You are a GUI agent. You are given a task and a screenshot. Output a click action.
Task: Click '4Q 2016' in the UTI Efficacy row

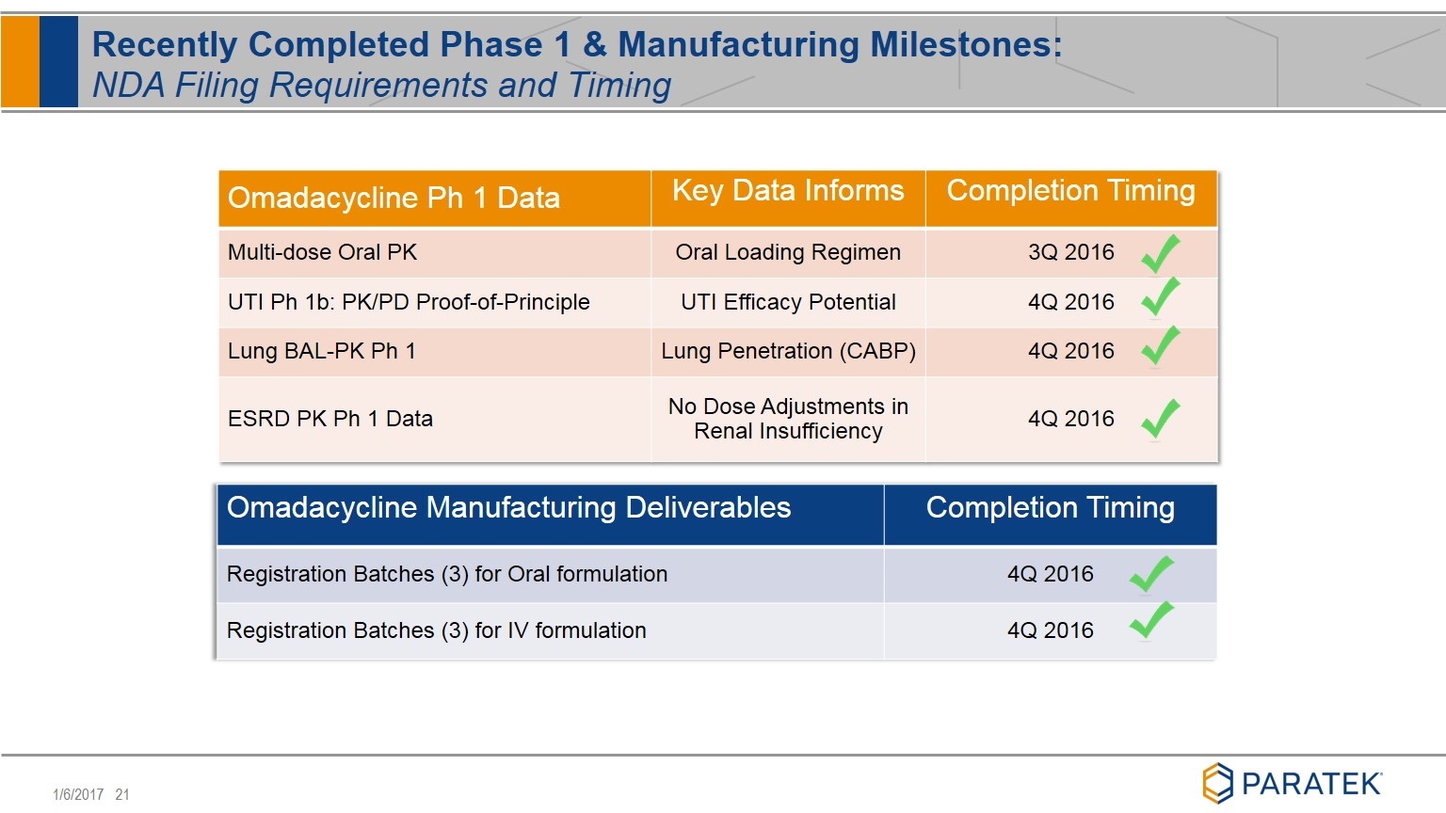point(1071,302)
